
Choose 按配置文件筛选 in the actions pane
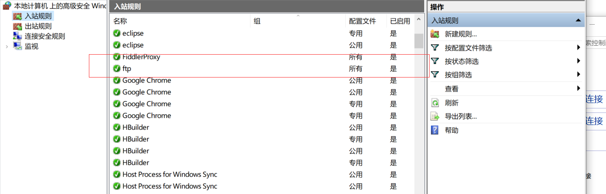tap(468, 48)
